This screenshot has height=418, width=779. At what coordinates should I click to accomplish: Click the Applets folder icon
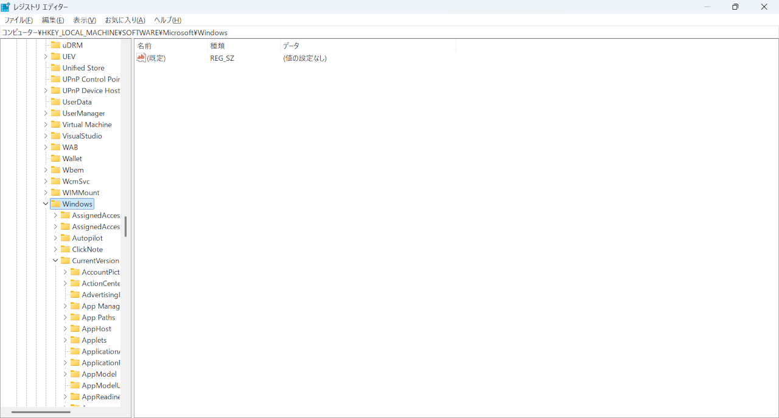75,340
